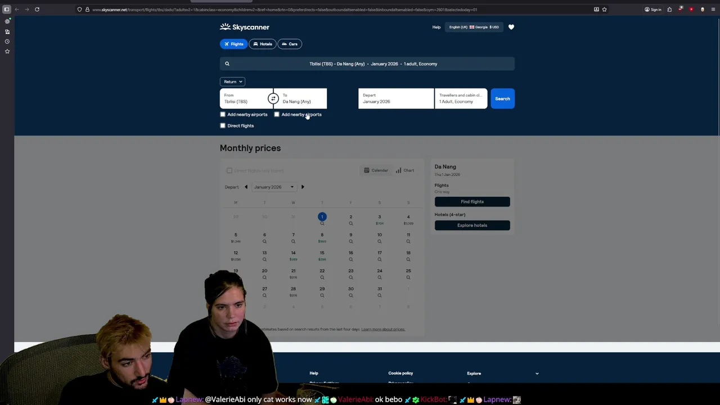Screen dimensions: 720x405
Task: Click the trip summary search bar
Action: coord(367,64)
